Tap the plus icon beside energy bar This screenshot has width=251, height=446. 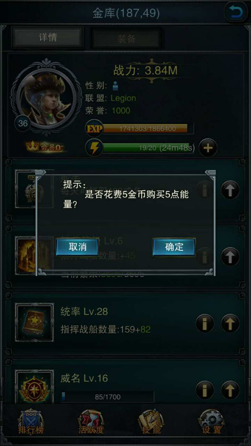coord(208,148)
